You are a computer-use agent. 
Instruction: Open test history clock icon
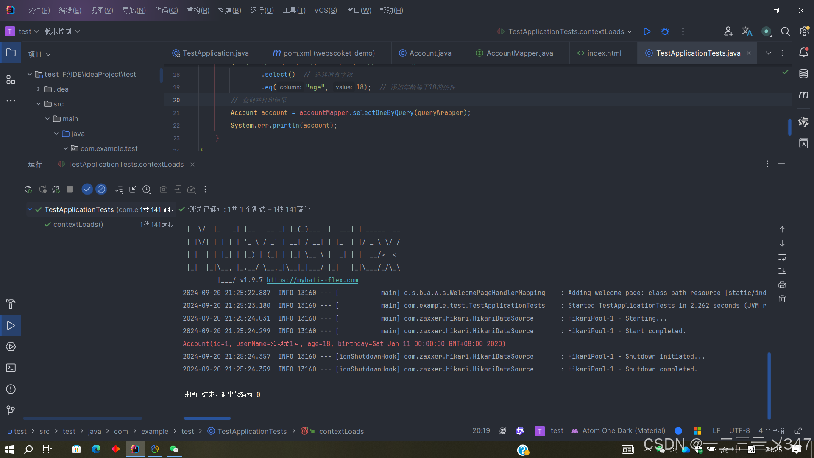147,190
